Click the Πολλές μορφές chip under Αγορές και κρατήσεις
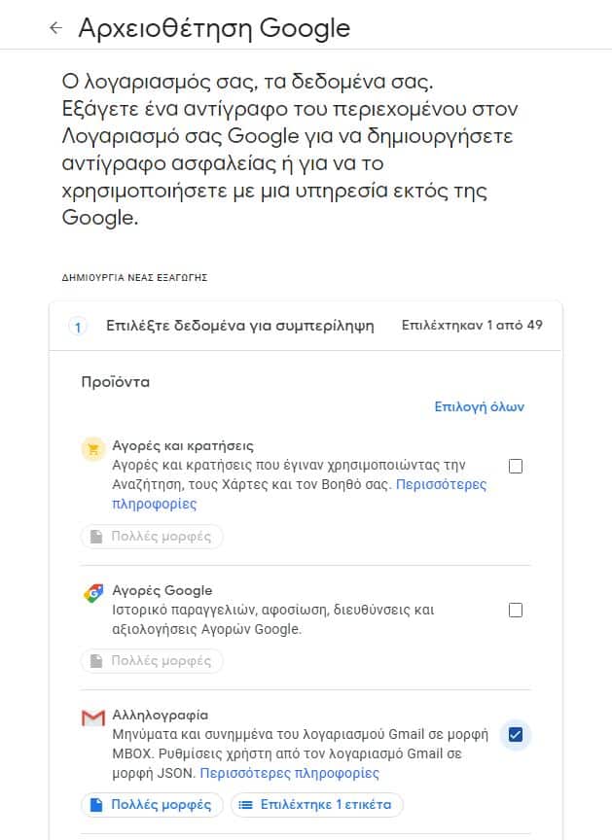 (x=152, y=537)
